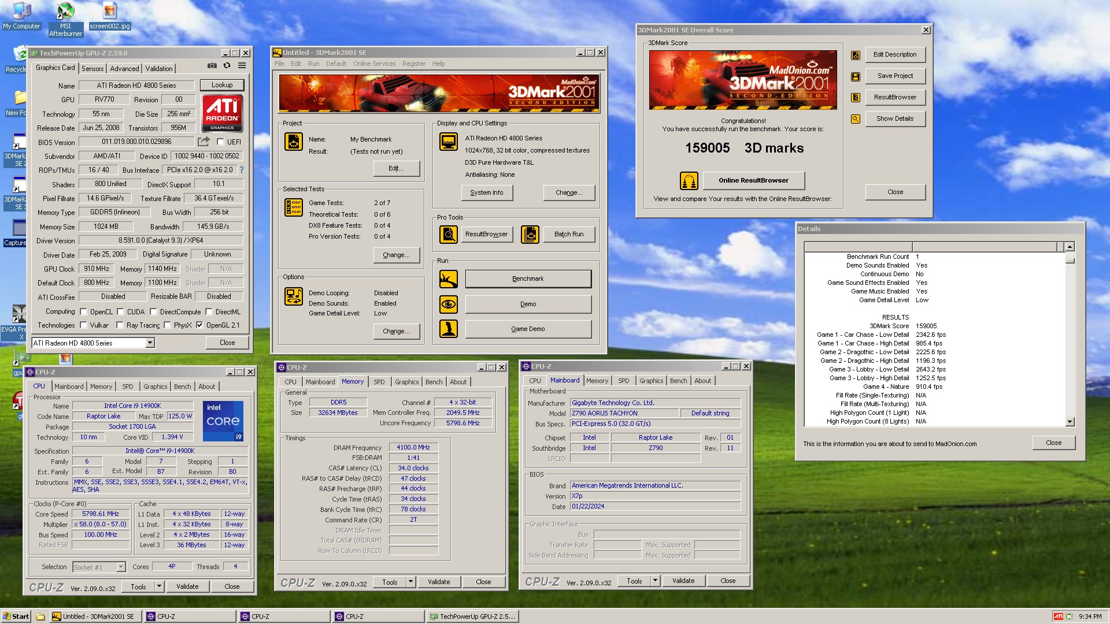The height and width of the screenshot is (624, 1110).
Task: Switch to the Advanced tab in GPU-Z
Action: click(124, 69)
